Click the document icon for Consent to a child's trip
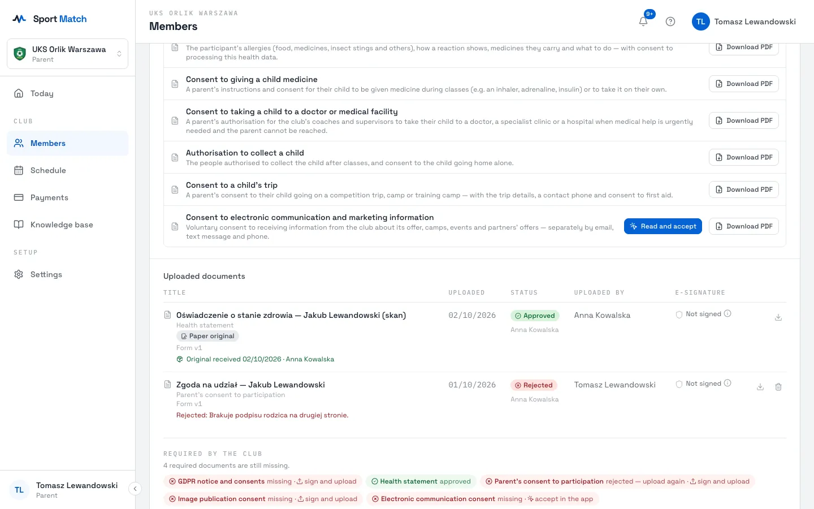814x509 pixels. pos(175,189)
